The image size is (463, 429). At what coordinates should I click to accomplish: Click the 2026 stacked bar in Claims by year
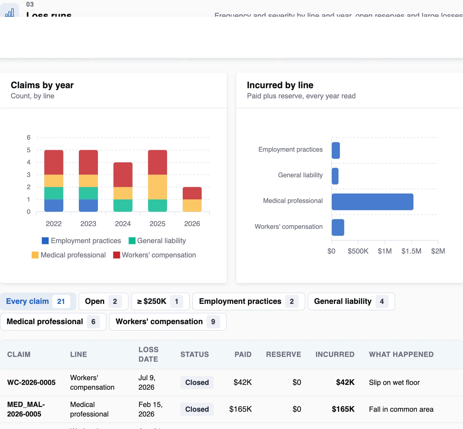192,199
